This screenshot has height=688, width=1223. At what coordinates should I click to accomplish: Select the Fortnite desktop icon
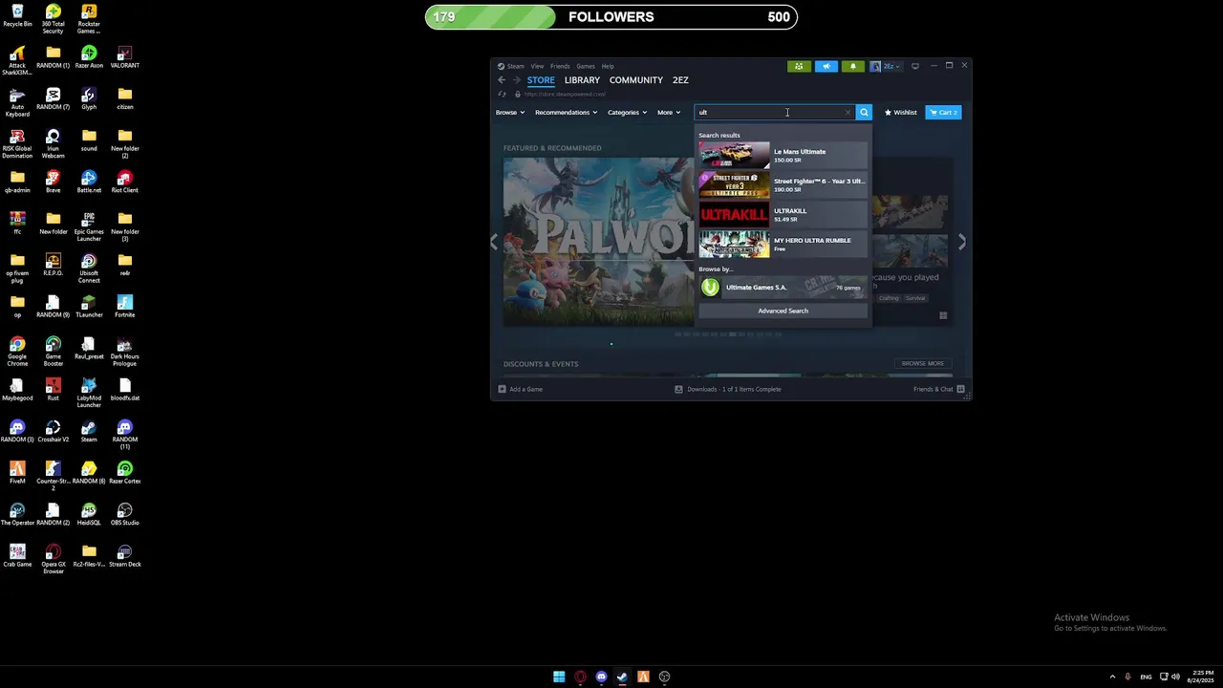(124, 306)
